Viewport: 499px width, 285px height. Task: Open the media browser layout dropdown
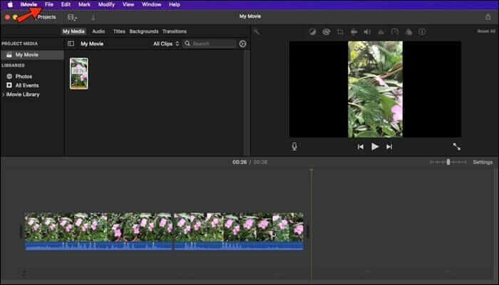click(72, 18)
